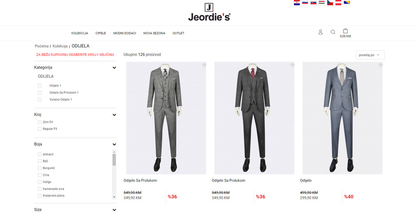Image resolution: width=417 pixels, height=213 pixels.
Task: Select the Bosnia and Herzegovina flag
Action: point(346,3)
